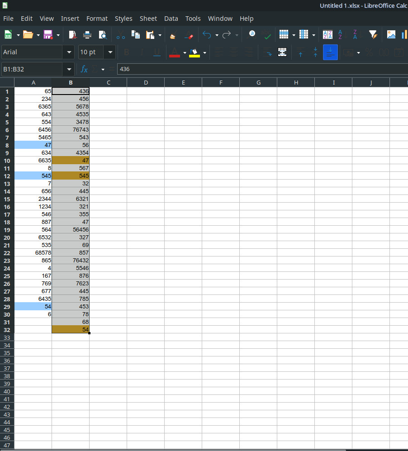Image resolution: width=408 pixels, height=451 pixels.
Task: Click the Merge and Center cells icon
Action: [282, 52]
